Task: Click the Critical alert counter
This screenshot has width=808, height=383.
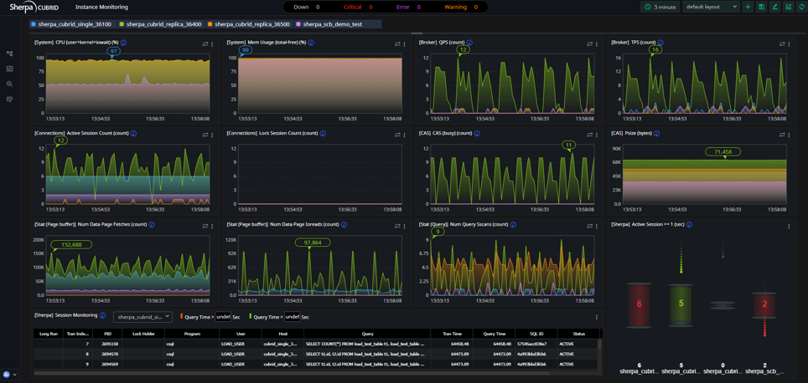Action: 358,8
